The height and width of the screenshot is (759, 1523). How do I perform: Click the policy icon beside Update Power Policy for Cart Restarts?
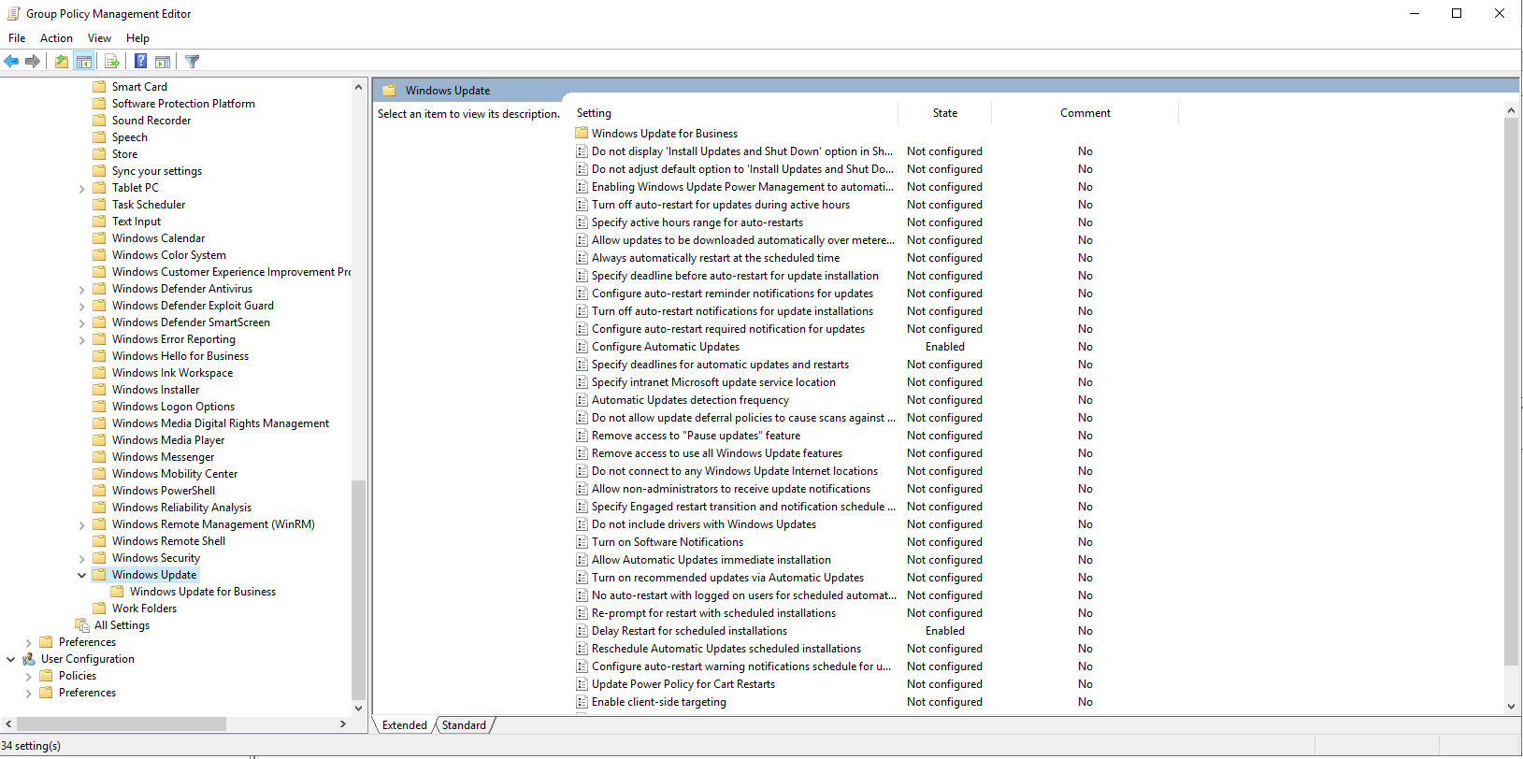click(x=582, y=684)
